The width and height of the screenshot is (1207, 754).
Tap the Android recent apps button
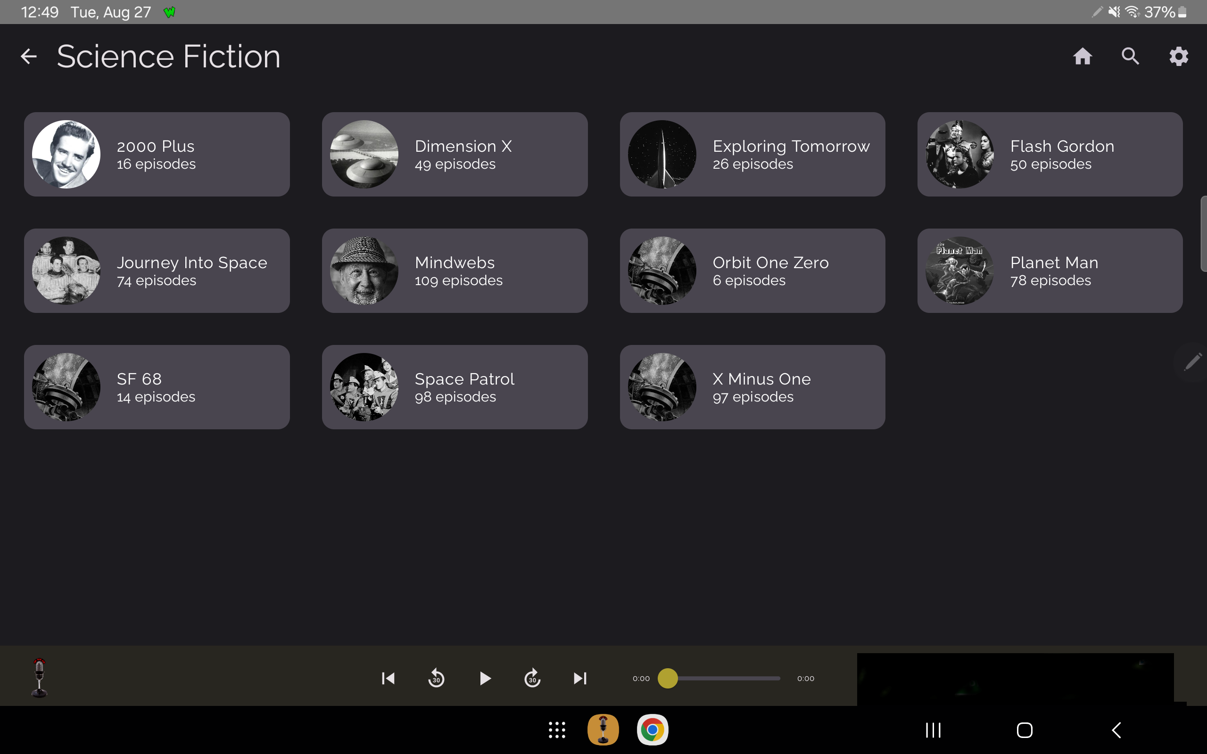pos(932,729)
